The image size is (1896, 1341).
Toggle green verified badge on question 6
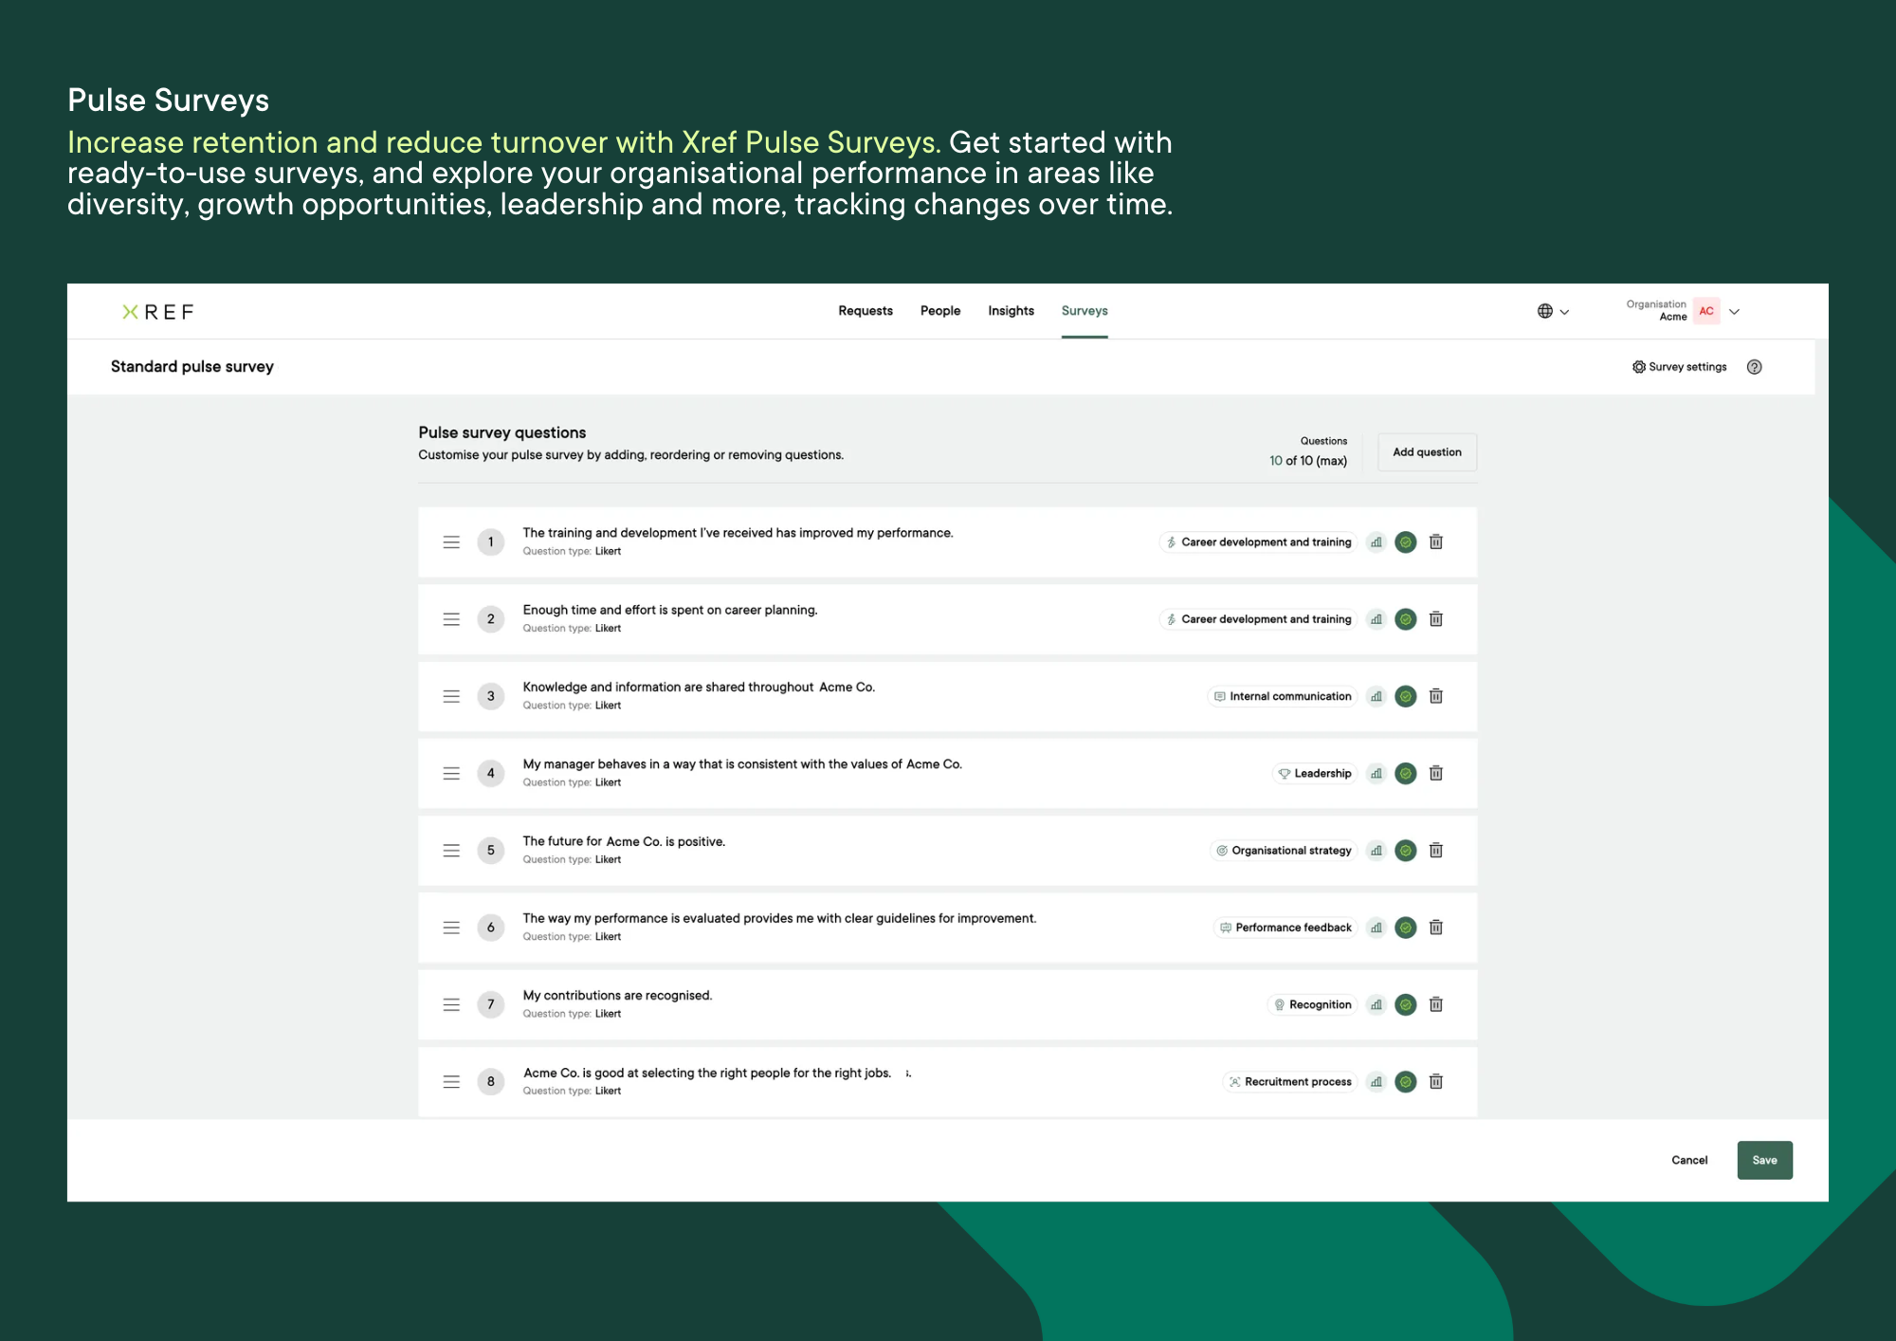click(1406, 928)
